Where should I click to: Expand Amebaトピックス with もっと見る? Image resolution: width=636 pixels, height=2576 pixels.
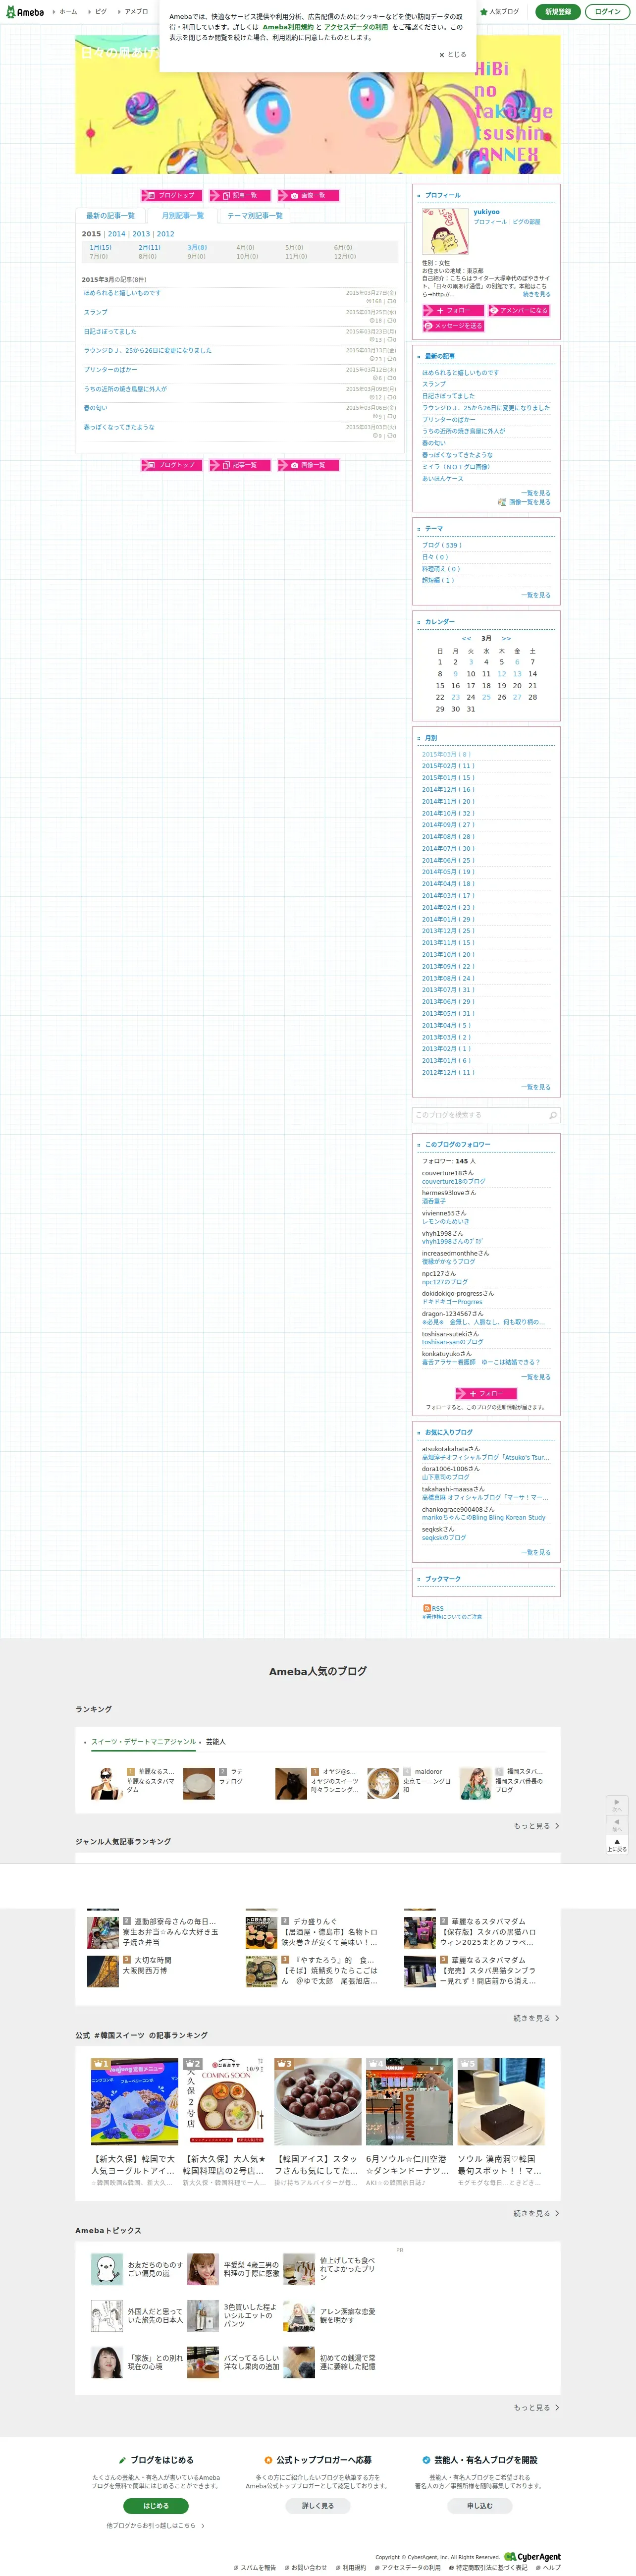tap(536, 2408)
